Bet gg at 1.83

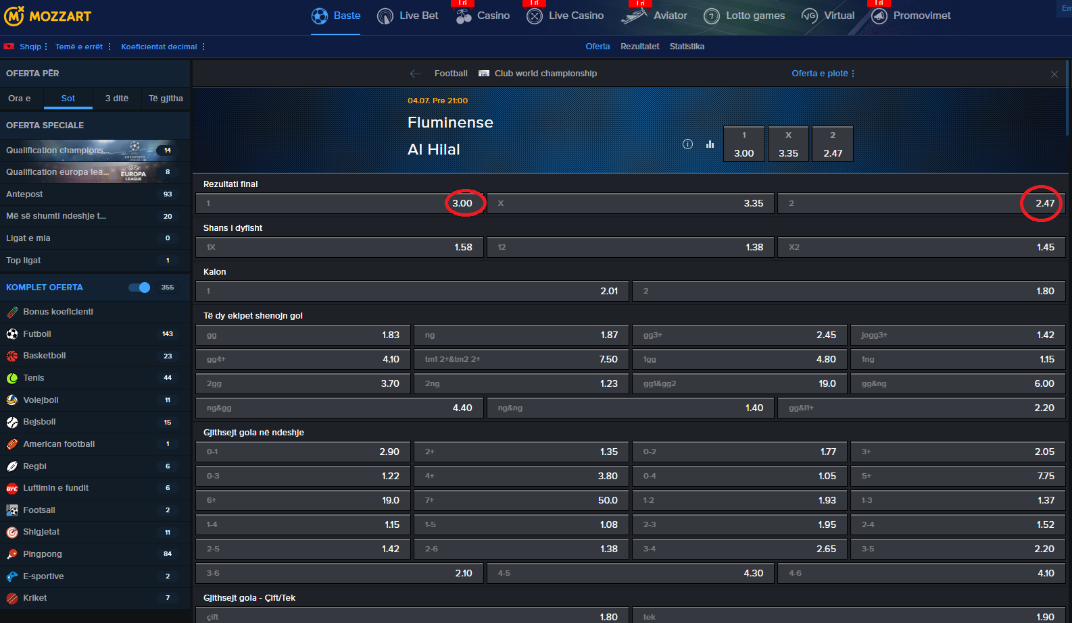(x=303, y=335)
